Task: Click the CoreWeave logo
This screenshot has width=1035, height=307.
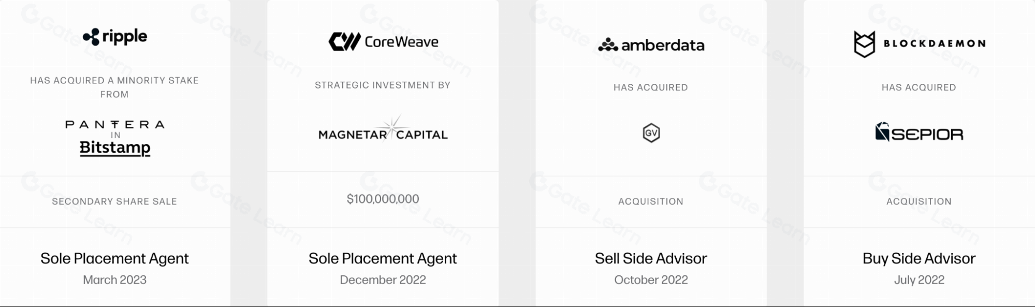Action: (383, 41)
